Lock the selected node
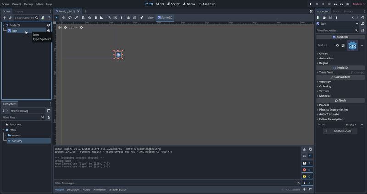 [128, 18]
